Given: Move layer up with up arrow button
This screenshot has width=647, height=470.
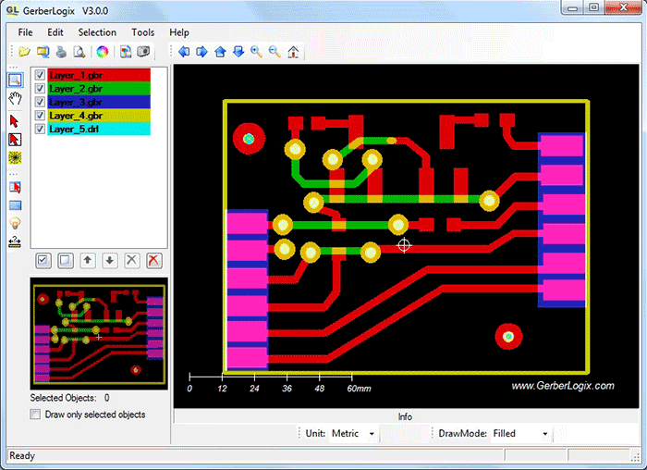Looking at the screenshot, I should tap(88, 261).
